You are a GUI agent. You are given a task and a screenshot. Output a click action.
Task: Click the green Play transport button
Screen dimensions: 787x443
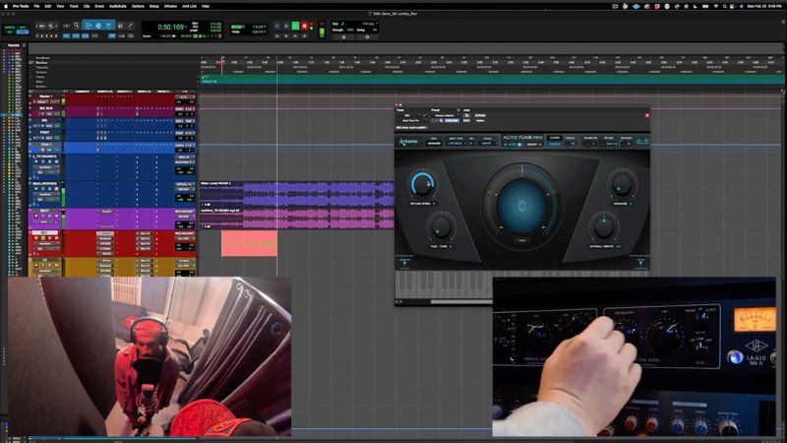pos(296,26)
